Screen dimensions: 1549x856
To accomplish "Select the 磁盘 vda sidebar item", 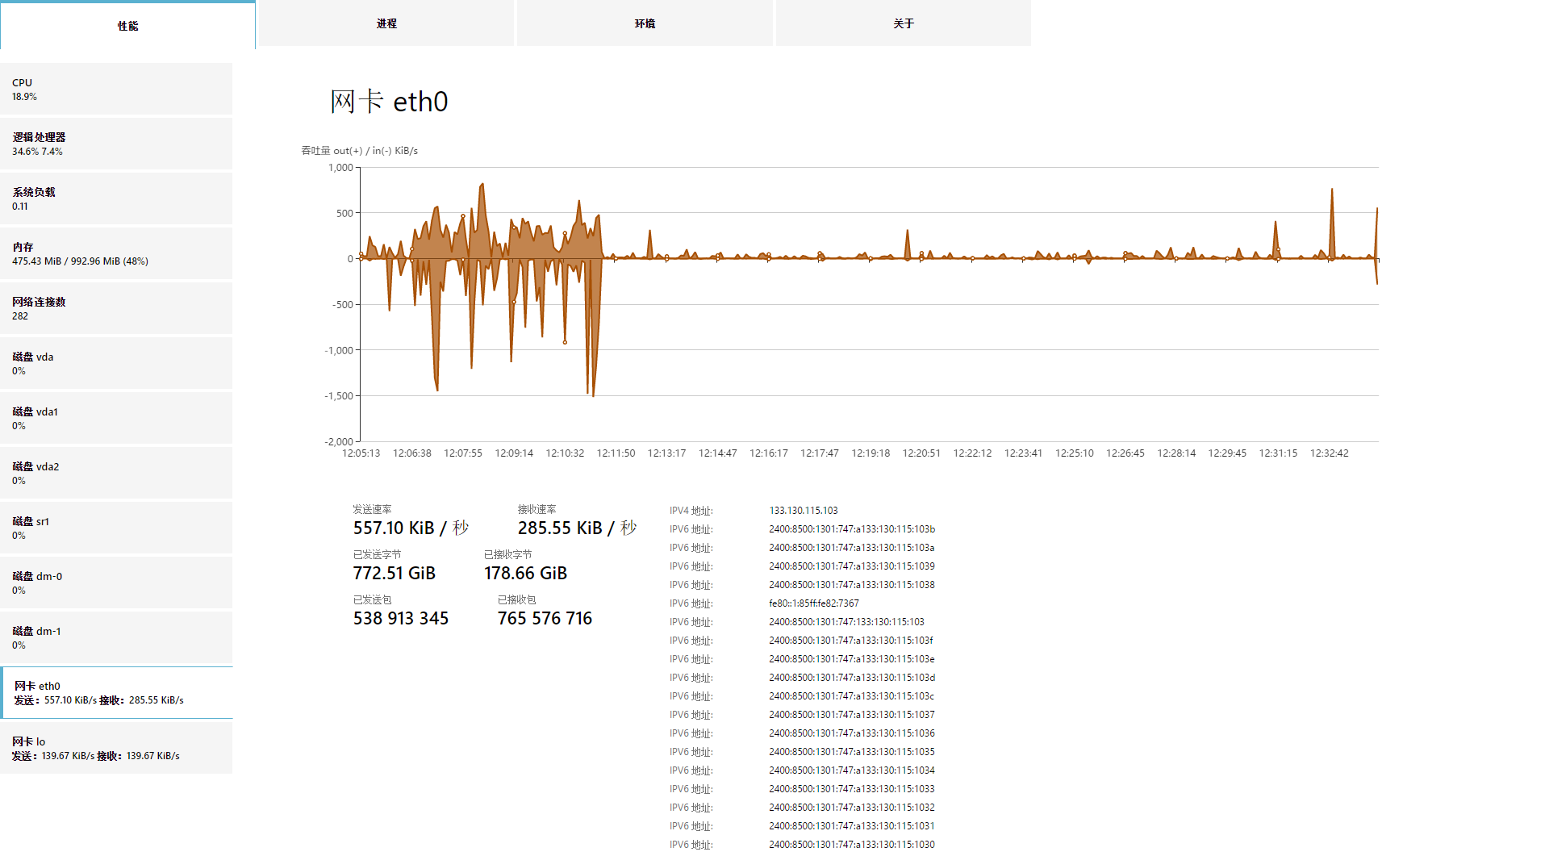I will (116, 363).
